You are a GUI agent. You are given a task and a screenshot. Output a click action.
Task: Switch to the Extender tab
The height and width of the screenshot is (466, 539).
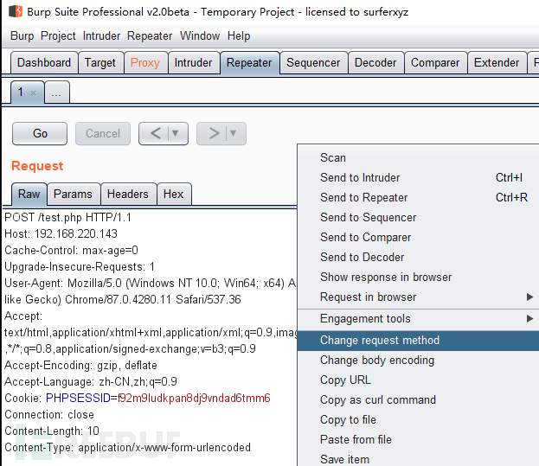pos(497,63)
